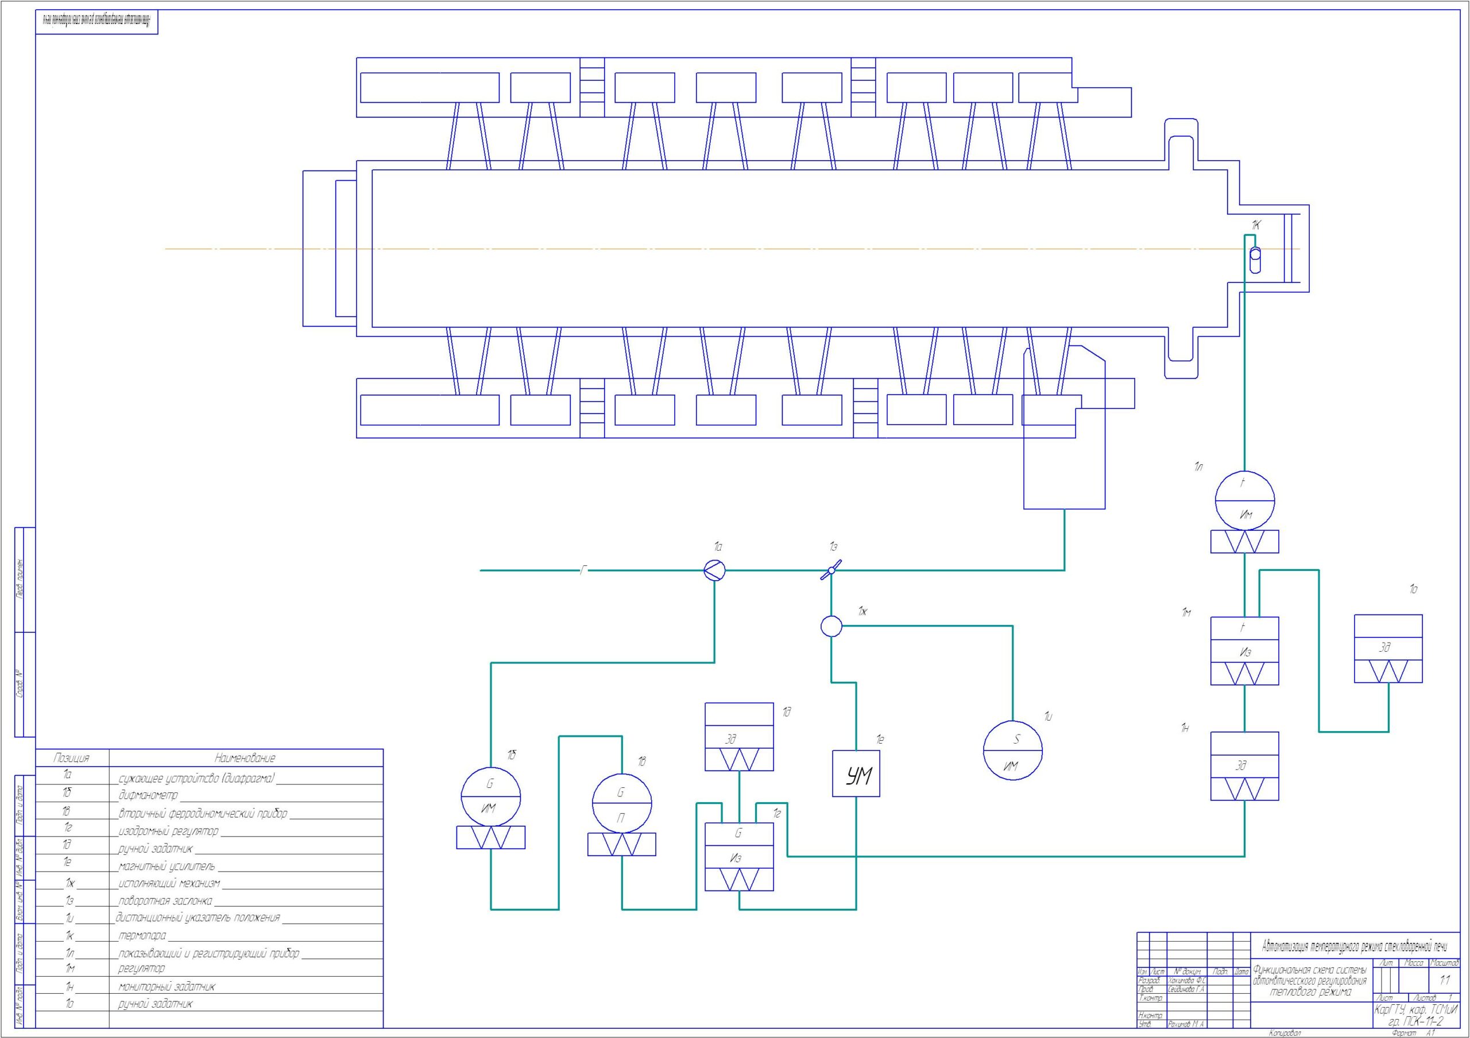Select the Зд setpoint block labeled 1н
The image size is (1470, 1038).
[1245, 766]
